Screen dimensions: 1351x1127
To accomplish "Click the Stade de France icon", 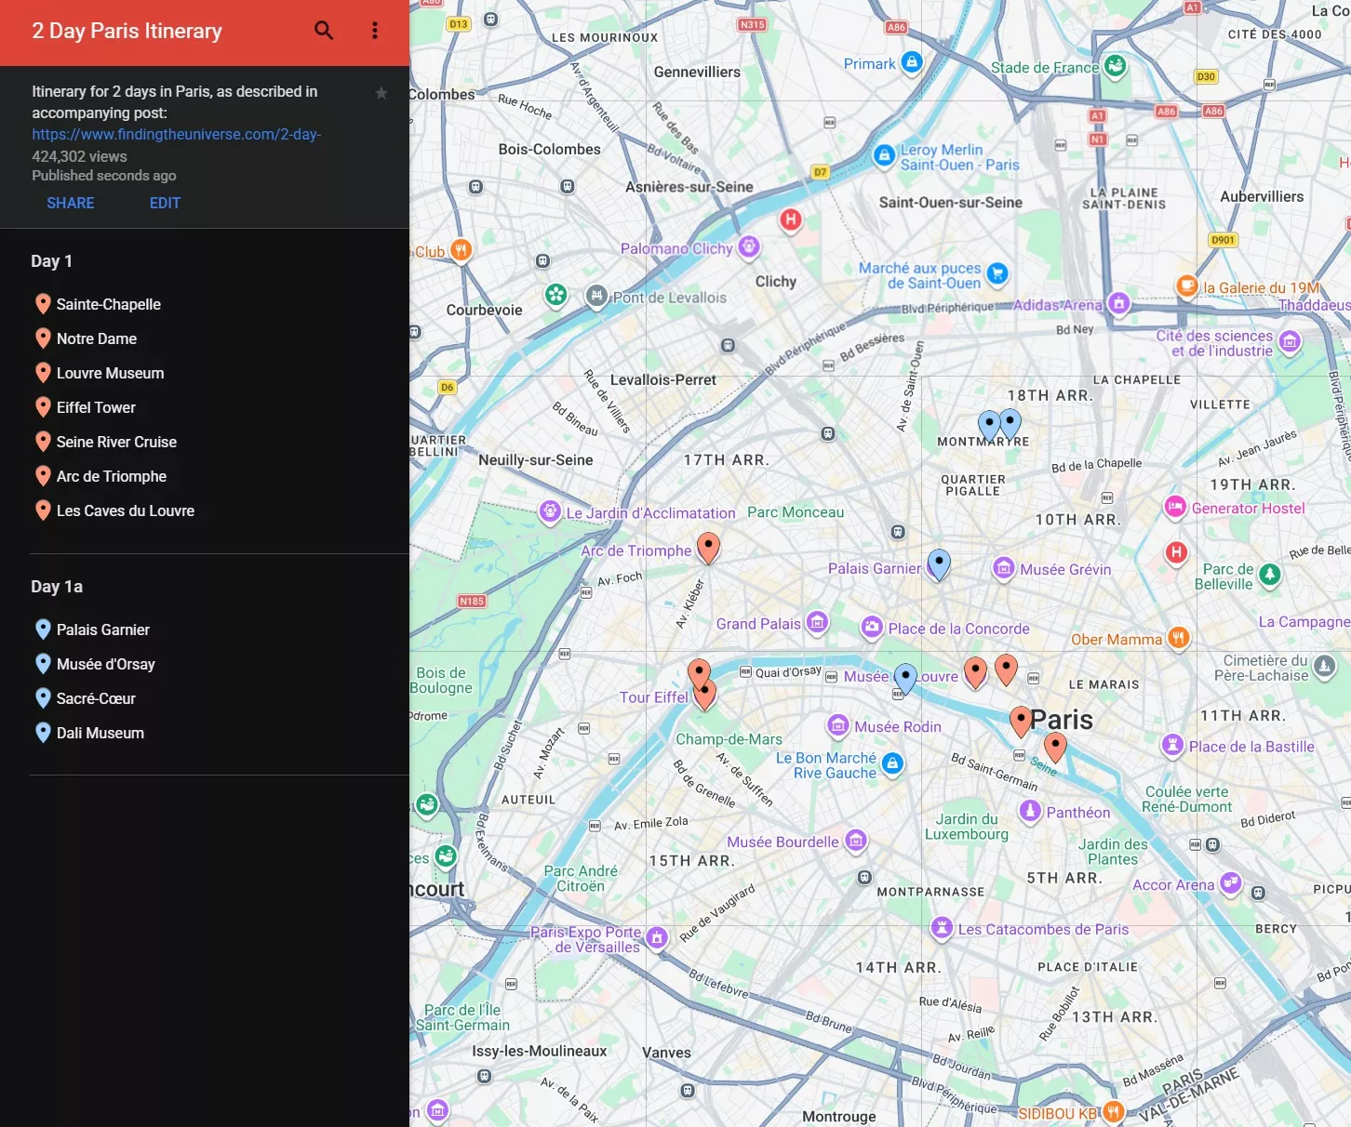I will (x=1116, y=66).
